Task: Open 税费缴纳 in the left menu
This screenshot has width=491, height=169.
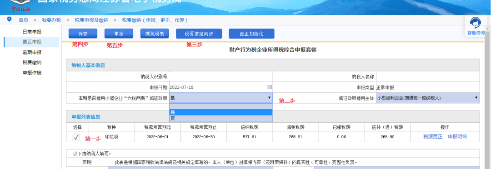Action: (x=32, y=63)
